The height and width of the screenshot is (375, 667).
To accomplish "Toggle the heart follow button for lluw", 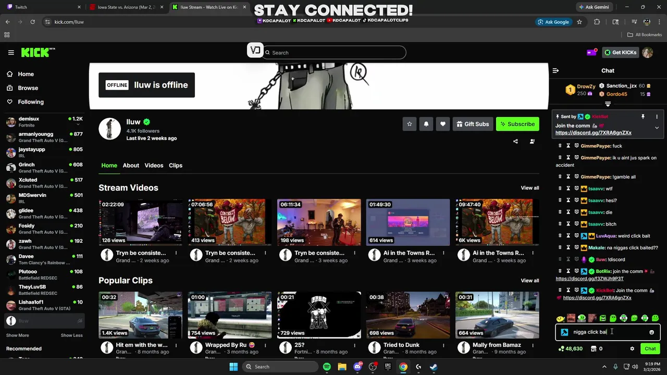I will (x=443, y=124).
